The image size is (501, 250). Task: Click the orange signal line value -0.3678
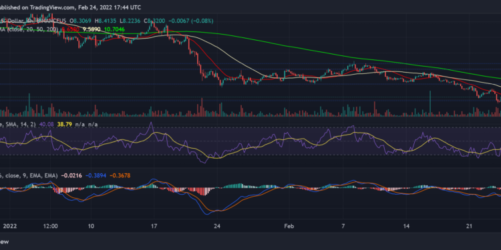pos(120,175)
